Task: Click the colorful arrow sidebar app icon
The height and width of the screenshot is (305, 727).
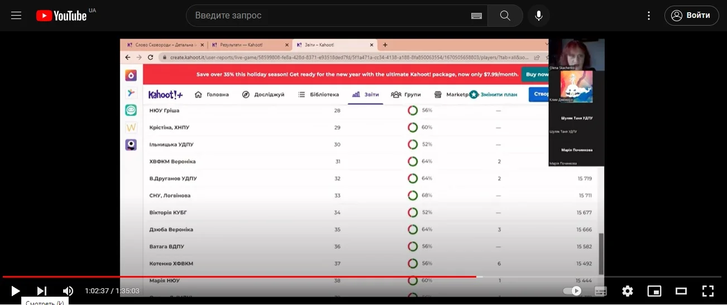Action: pos(131,93)
